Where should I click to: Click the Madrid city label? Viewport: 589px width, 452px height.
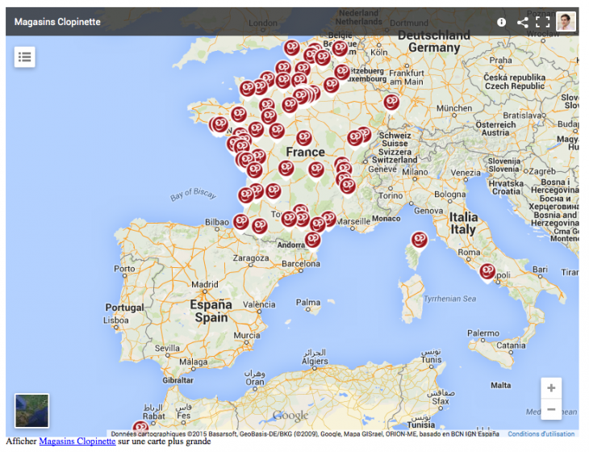click(205, 284)
